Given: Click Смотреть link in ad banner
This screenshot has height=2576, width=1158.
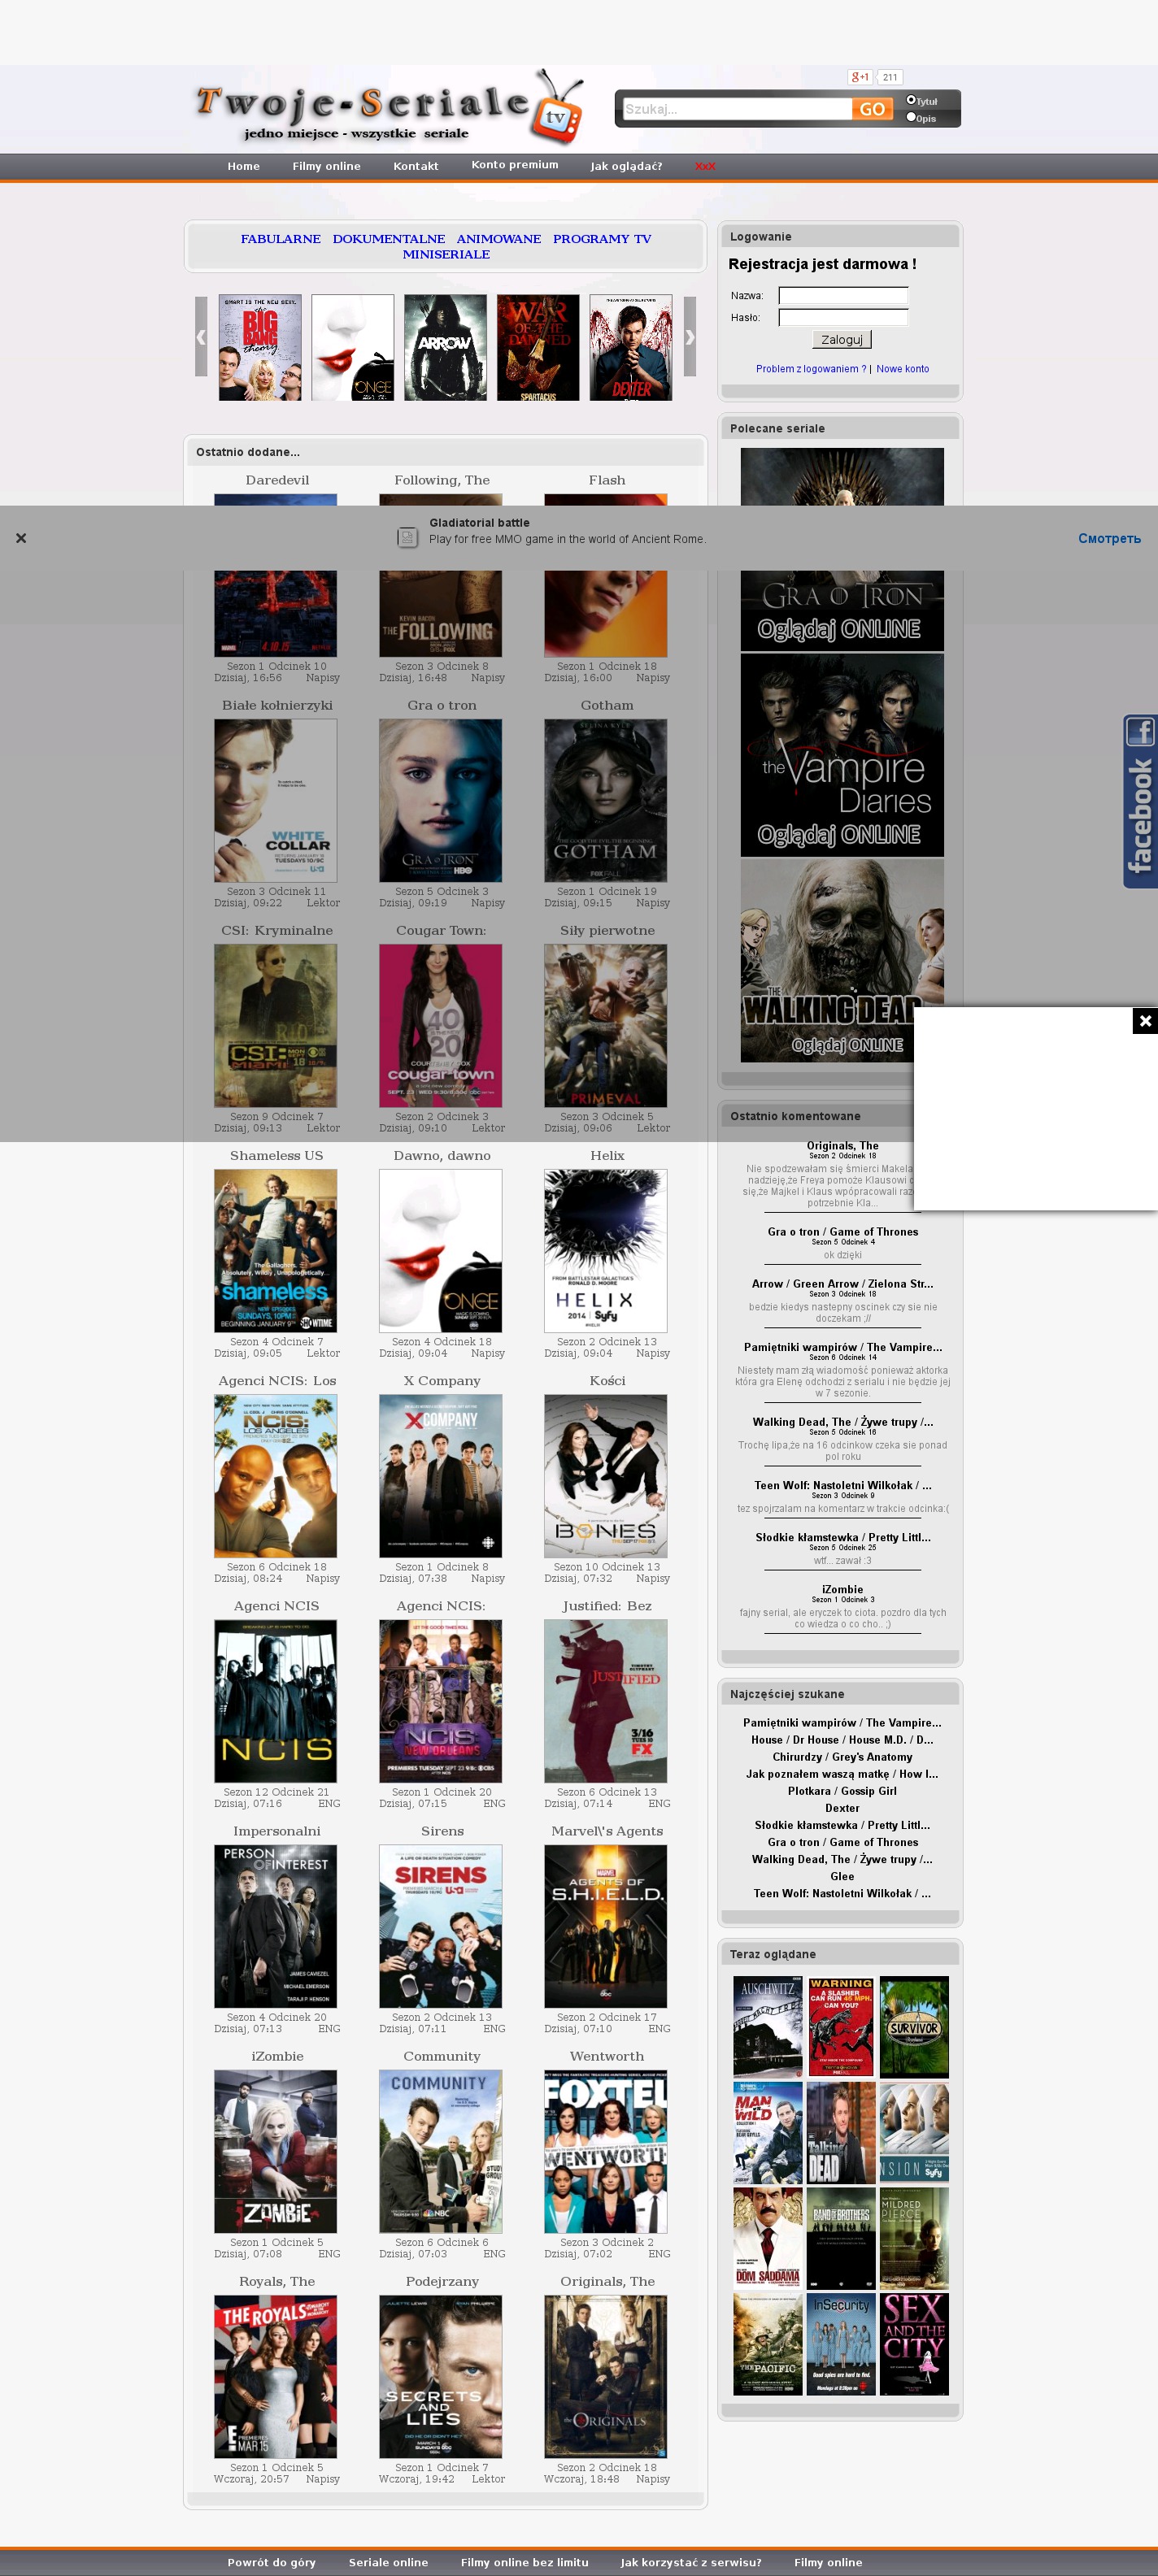Looking at the screenshot, I should (1109, 539).
